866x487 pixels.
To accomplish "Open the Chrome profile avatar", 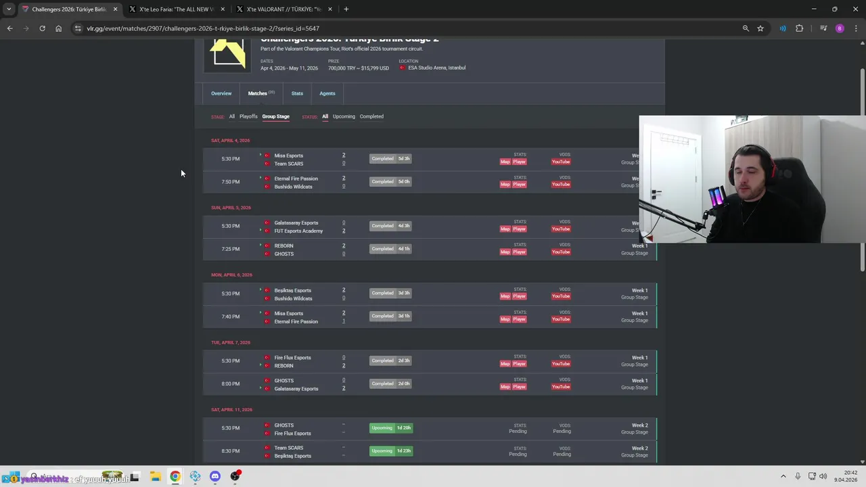I will click(x=840, y=28).
